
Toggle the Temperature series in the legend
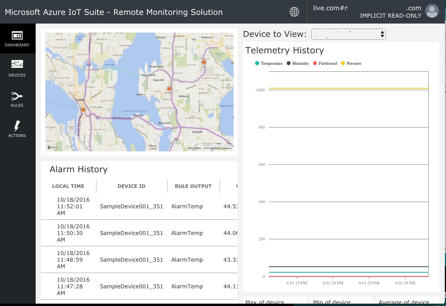[x=269, y=63]
